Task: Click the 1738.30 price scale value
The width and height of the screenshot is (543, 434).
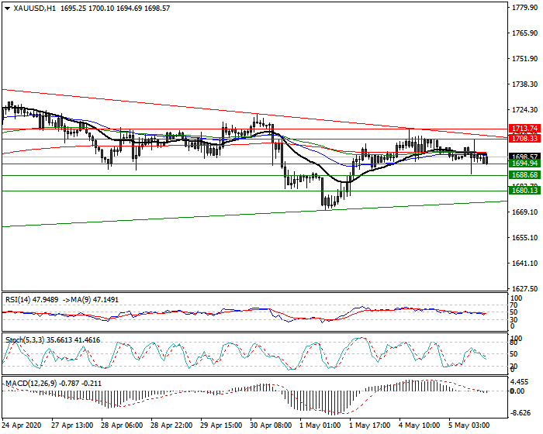Action: tap(524, 84)
